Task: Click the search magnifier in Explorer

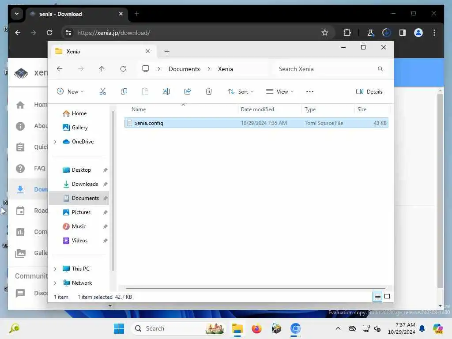Action: coord(380,69)
